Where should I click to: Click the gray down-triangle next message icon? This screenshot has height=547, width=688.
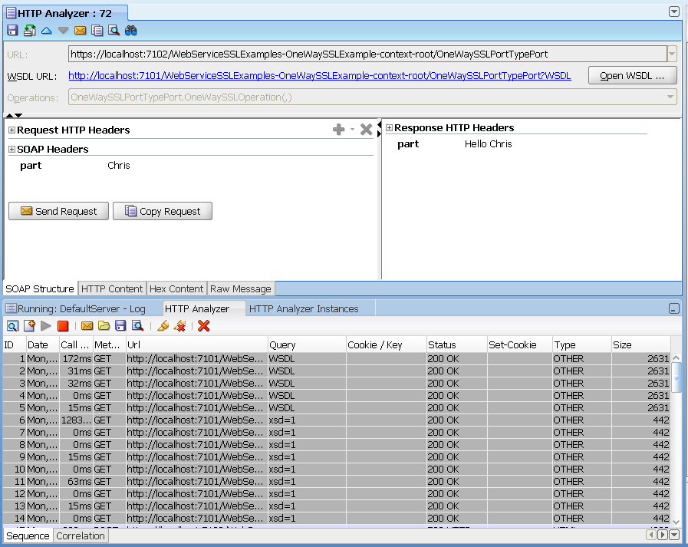coord(63,30)
